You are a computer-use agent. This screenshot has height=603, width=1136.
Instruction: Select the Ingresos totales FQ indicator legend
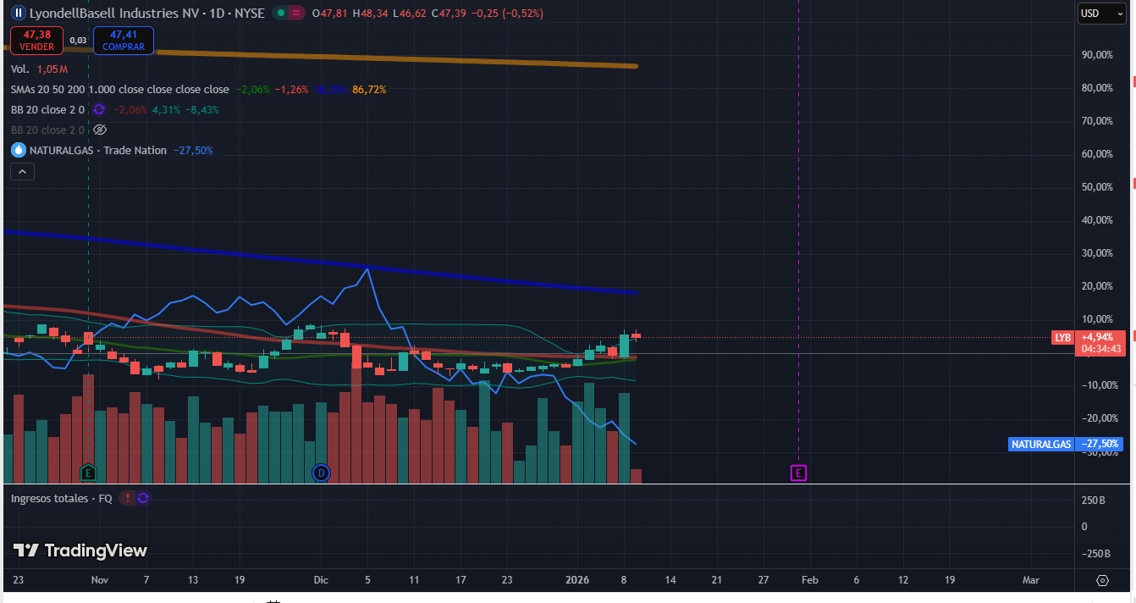[x=61, y=498]
